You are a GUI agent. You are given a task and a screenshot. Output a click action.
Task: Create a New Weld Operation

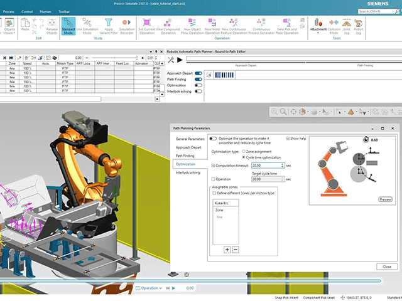(212, 26)
